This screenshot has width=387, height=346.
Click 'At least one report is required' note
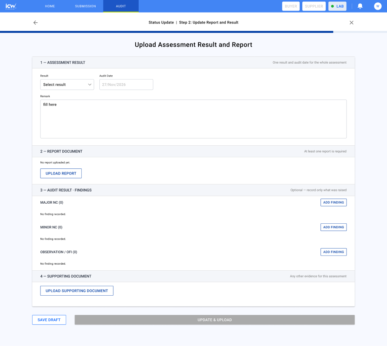point(325,151)
